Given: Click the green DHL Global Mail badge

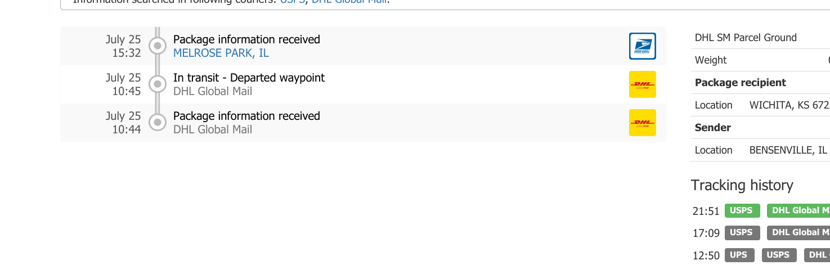Looking at the screenshot, I should [798, 210].
